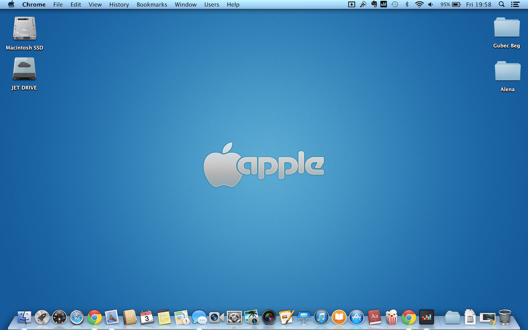Open Bluetooth status menu
This screenshot has width=528, height=330.
pos(407,4)
